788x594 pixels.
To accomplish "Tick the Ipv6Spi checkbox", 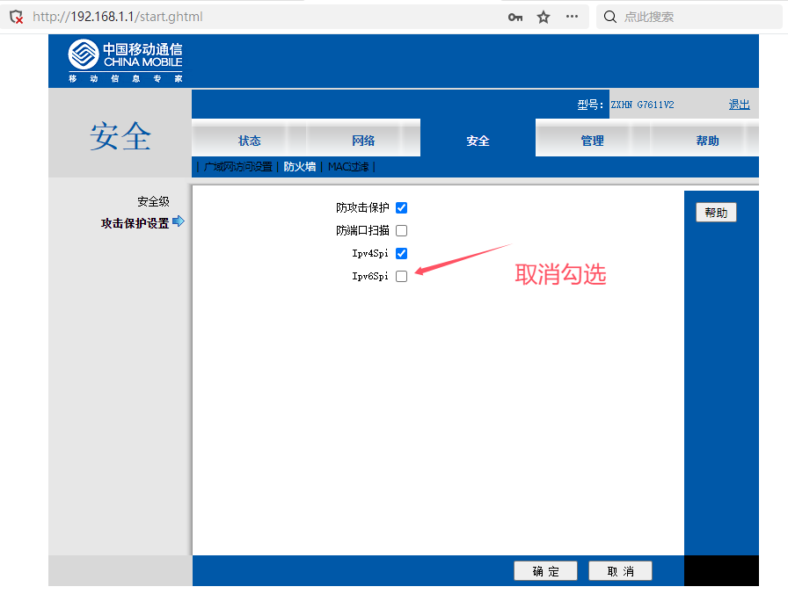I will (401, 277).
